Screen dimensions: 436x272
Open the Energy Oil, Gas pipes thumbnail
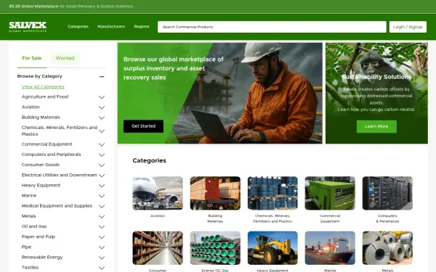pyautogui.click(x=215, y=248)
